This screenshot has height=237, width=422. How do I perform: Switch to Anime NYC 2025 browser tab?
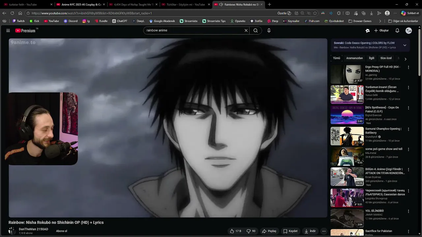[x=81, y=5]
